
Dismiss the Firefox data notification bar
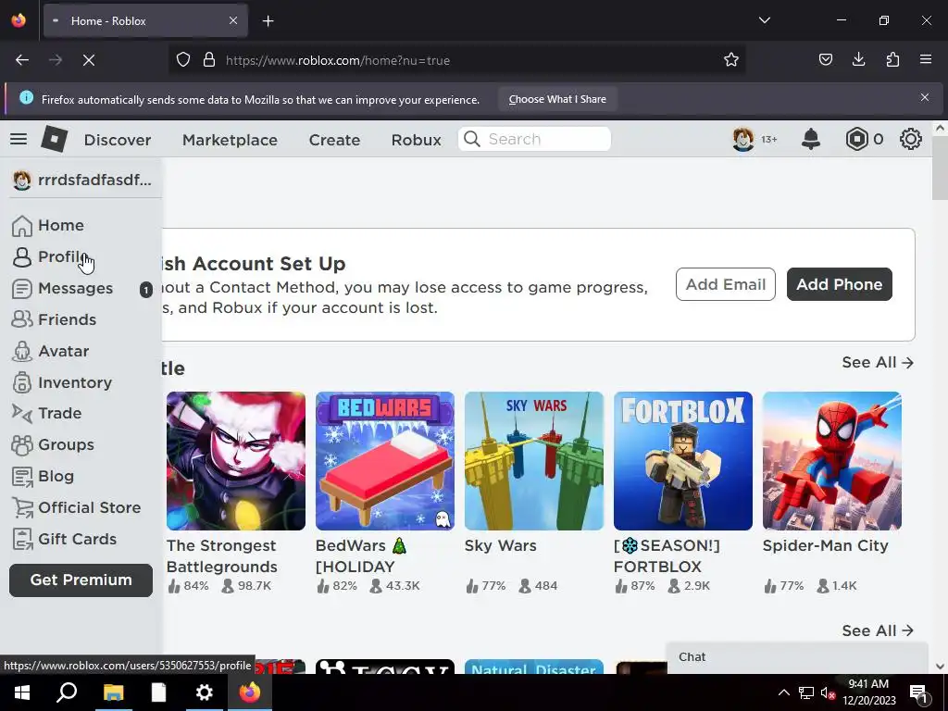click(x=925, y=97)
